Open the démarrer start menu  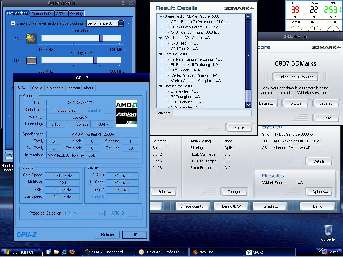click(21, 252)
